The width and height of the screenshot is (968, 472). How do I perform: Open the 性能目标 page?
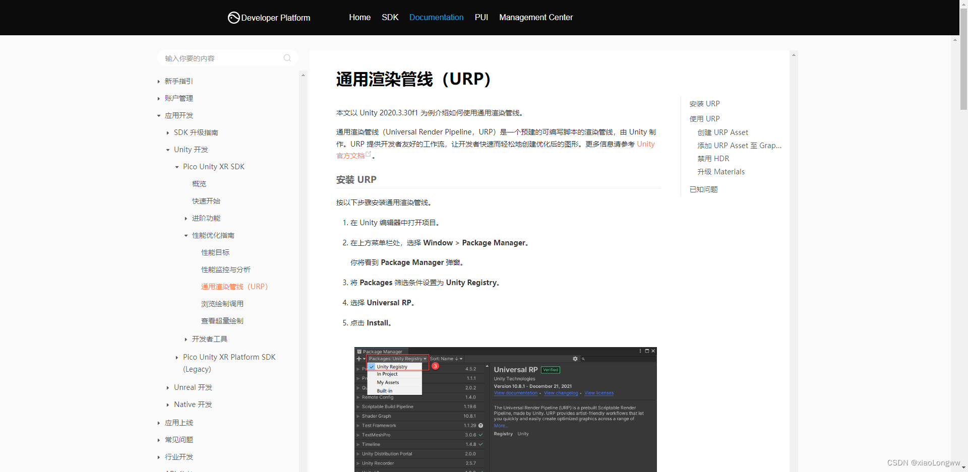[x=215, y=252]
